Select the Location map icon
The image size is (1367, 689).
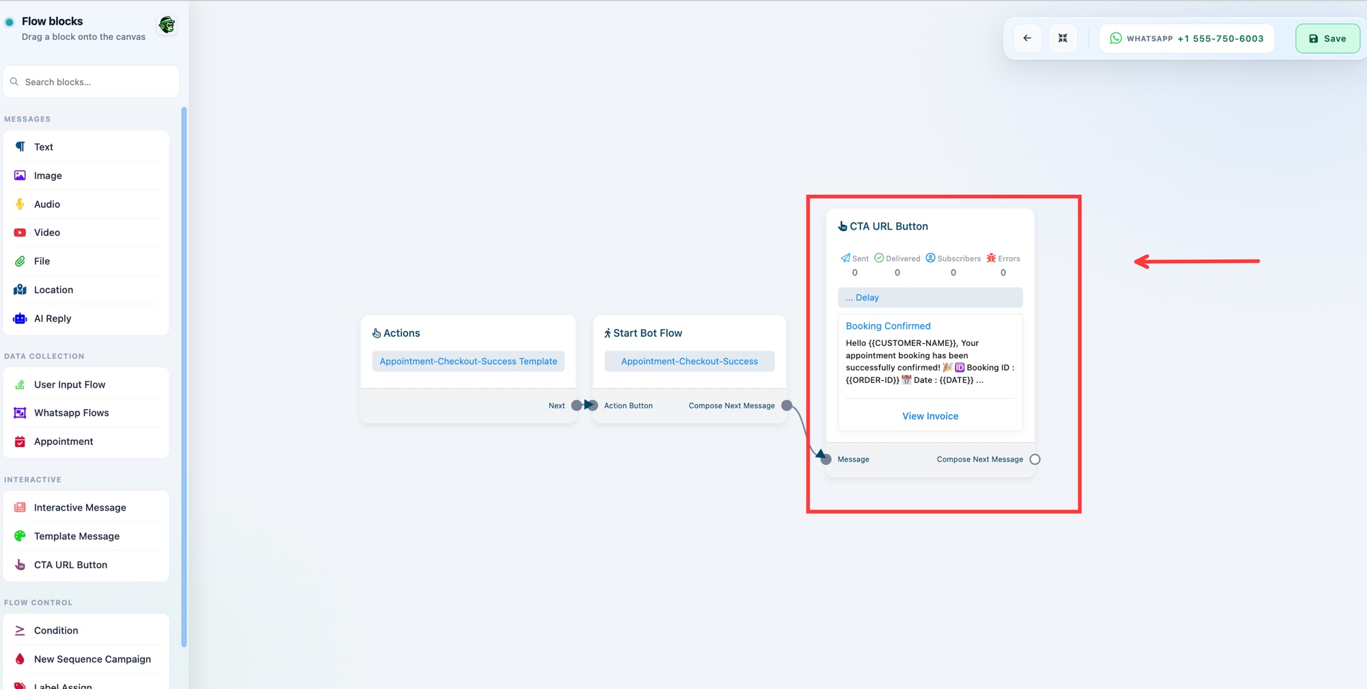point(20,290)
